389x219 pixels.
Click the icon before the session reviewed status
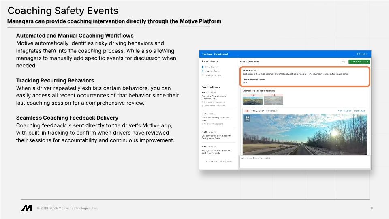[x=203, y=105]
